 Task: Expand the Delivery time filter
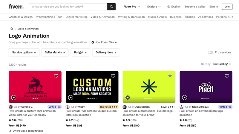[x=106, y=52]
